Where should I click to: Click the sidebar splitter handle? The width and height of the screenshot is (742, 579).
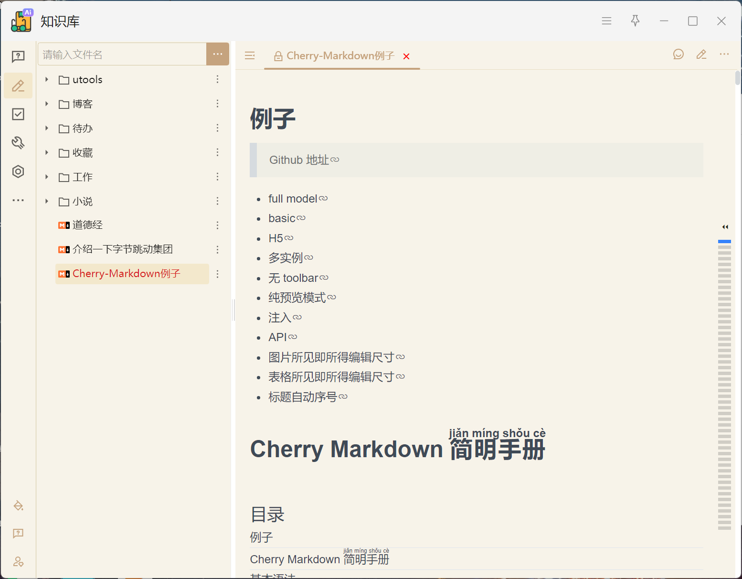[x=233, y=311]
